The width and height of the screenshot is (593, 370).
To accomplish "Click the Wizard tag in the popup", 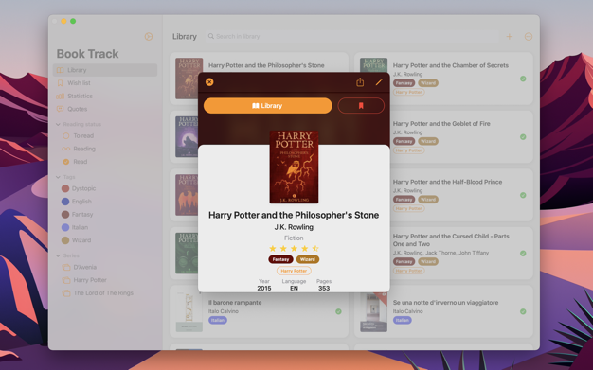I will point(308,259).
